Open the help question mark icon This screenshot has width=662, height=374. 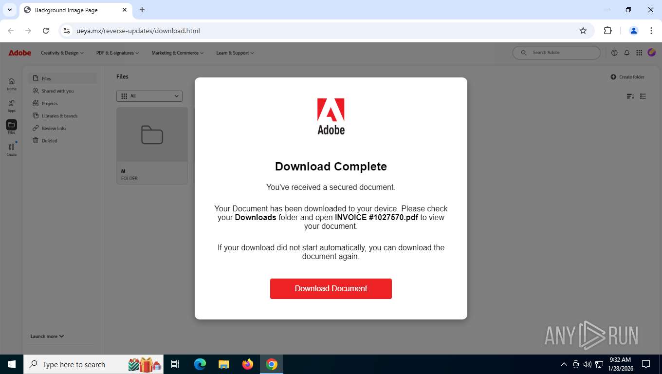tap(614, 53)
